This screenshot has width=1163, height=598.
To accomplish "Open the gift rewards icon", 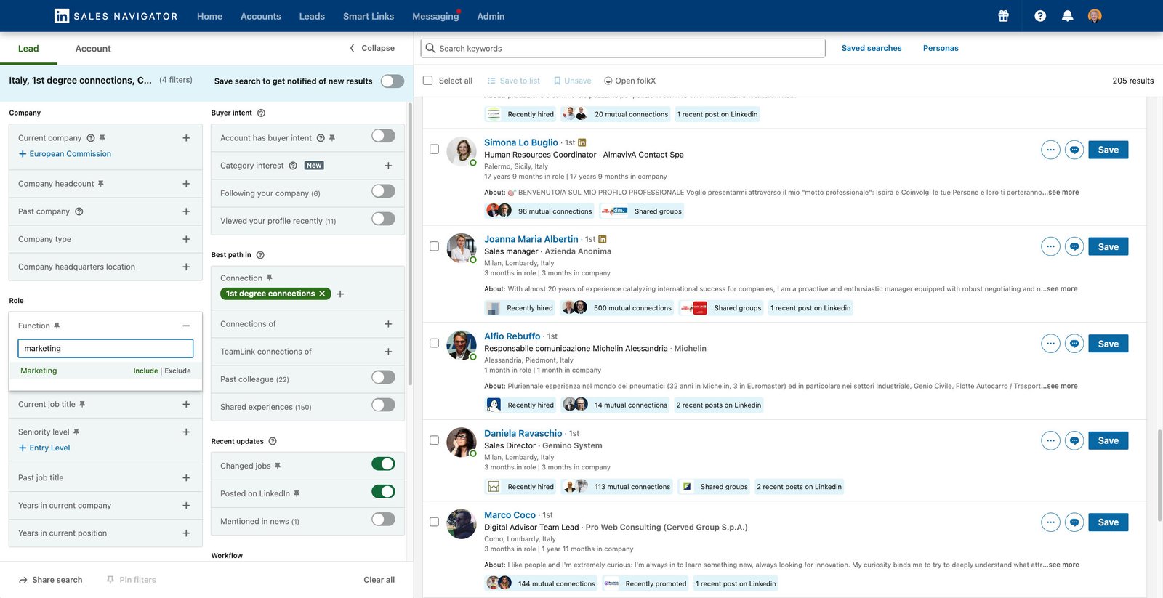I will point(1003,16).
